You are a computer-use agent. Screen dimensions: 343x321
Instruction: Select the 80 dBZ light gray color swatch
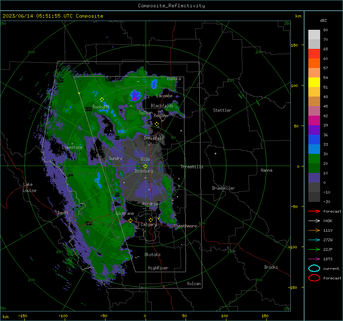pos(314,34)
